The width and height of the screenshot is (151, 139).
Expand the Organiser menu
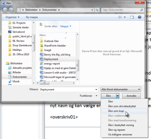(12, 17)
